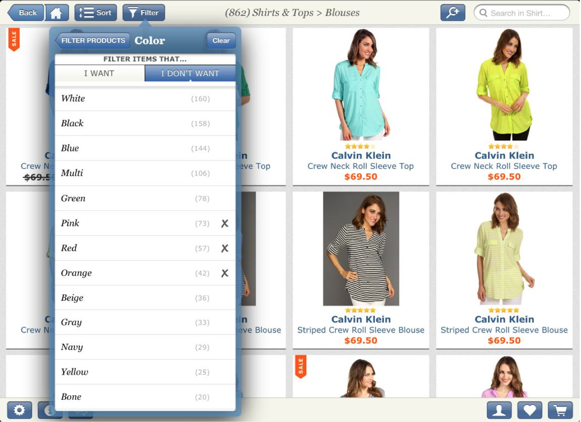Exclude the Multi color row
This screenshot has height=422, width=581.
[145, 173]
